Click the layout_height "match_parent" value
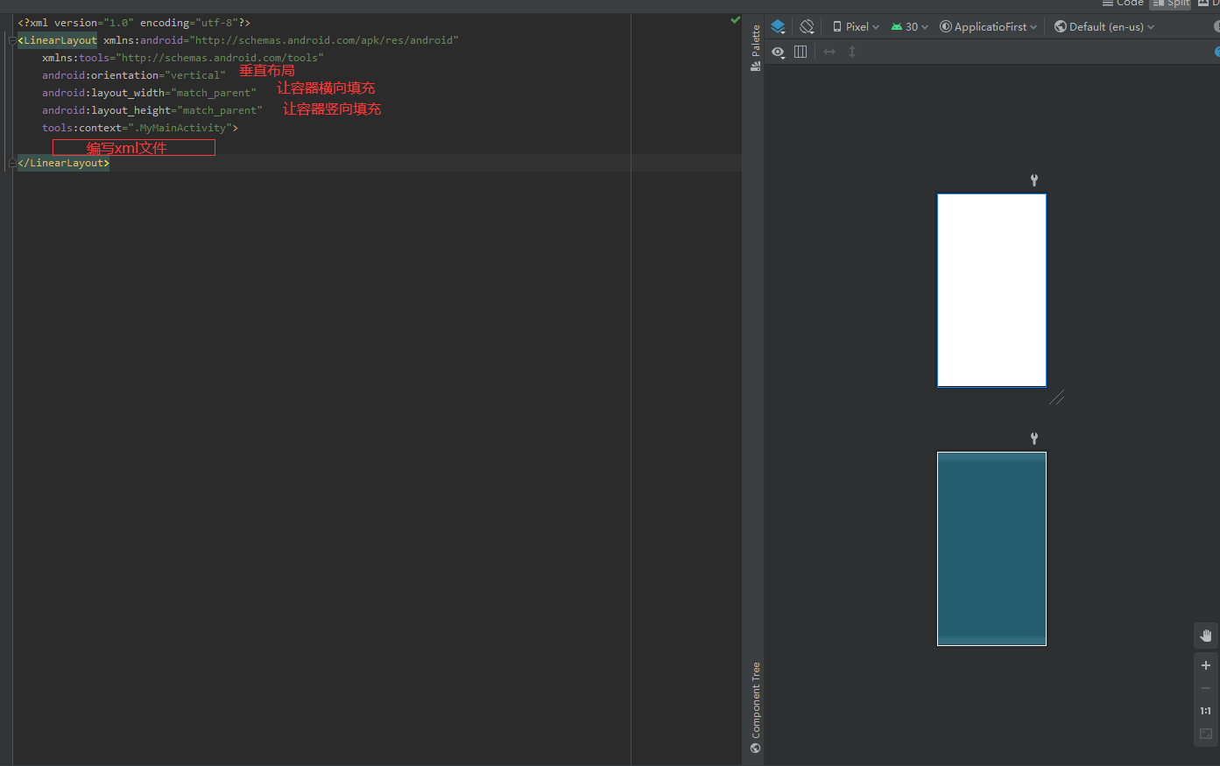Screen dimensions: 1220x766 (220, 110)
